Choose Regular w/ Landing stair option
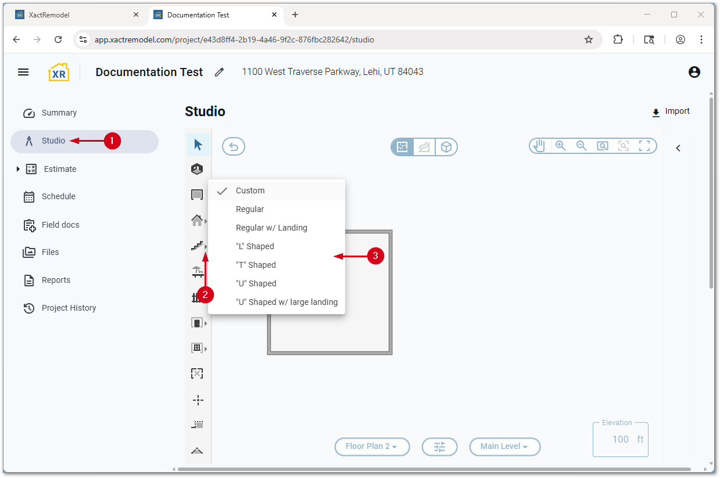 [x=271, y=228]
